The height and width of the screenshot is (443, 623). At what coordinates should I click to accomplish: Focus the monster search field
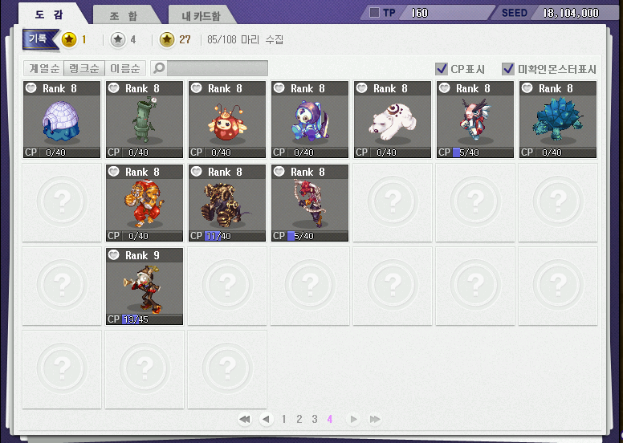218,68
